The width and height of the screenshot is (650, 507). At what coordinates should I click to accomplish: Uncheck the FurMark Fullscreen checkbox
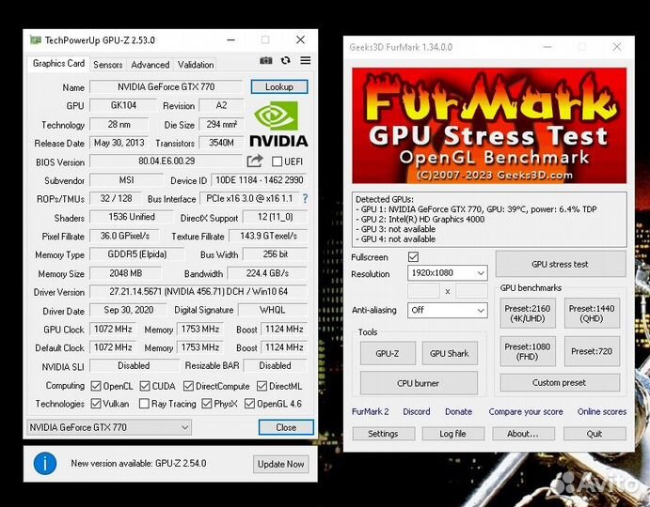tap(413, 257)
